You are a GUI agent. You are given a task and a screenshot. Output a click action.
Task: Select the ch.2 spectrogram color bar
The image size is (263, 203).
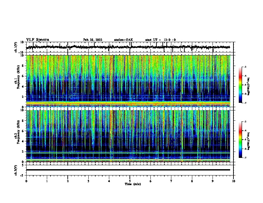(x=240, y=140)
